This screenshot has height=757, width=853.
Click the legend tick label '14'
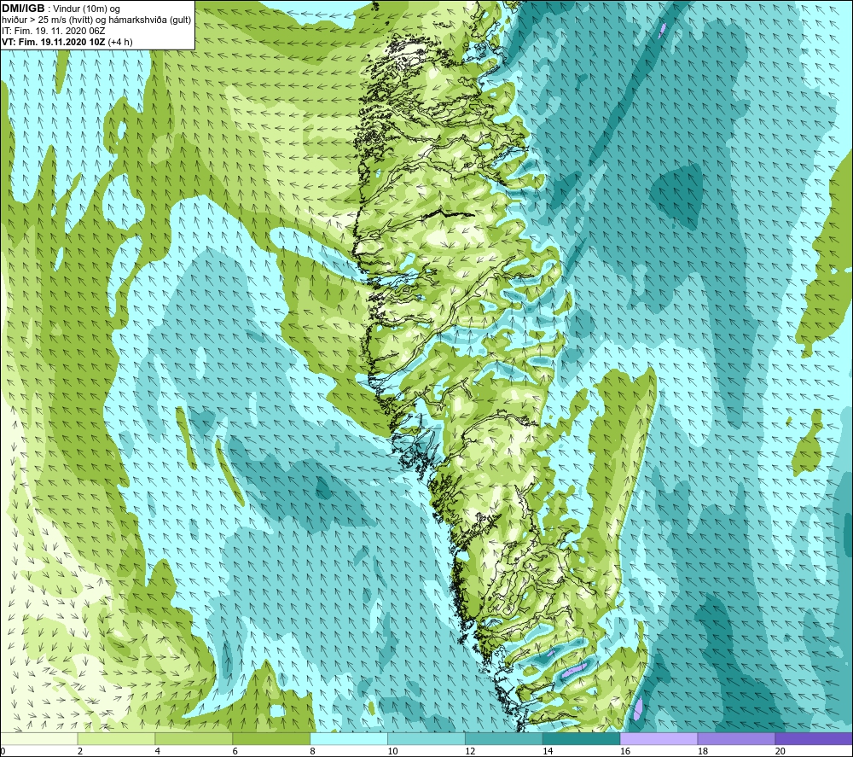click(x=548, y=751)
